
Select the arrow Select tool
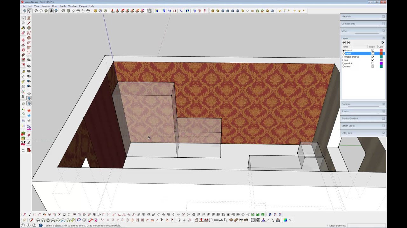point(23,18)
